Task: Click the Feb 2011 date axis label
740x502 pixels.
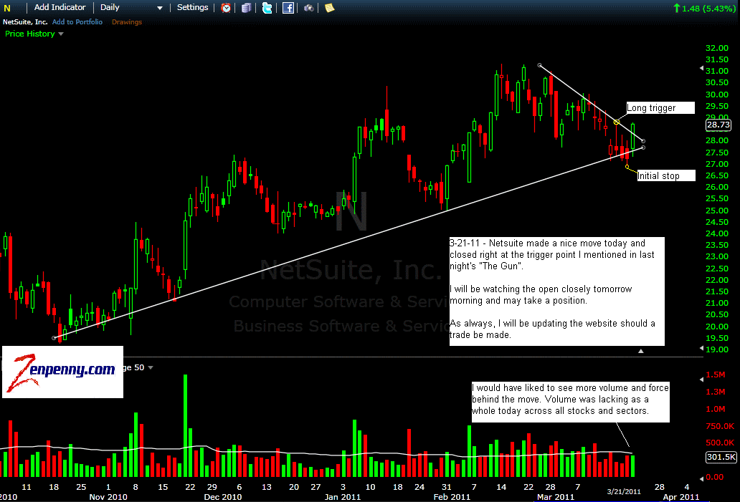Action: (x=452, y=497)
